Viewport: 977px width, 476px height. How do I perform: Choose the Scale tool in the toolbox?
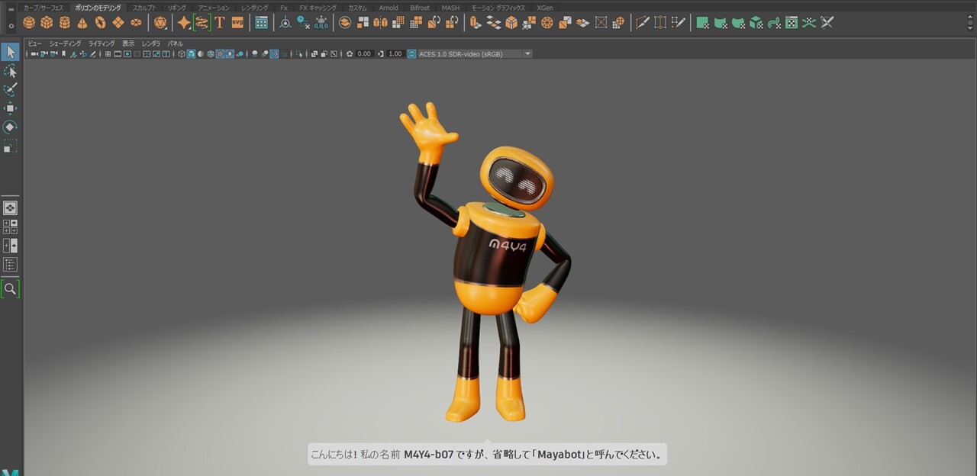[x=10, y=146]
